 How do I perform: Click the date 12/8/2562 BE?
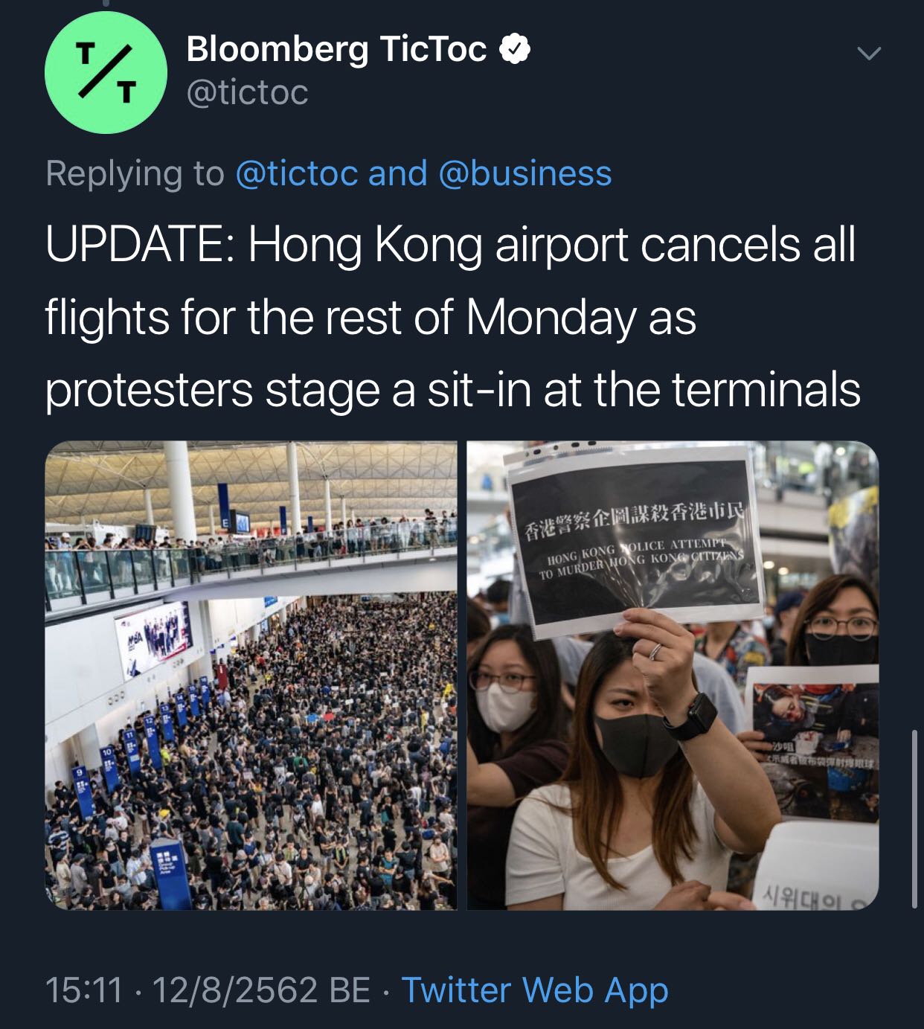260,990
